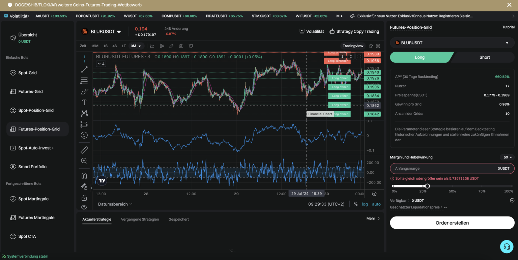Expand the BLURUSDT pair selector in order panel
Screen dimensions: 518x260
pyautogui.click(x=452, y=43)
